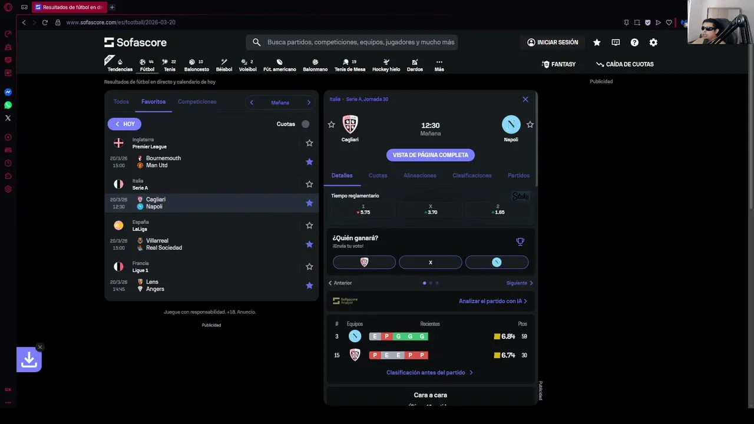Open the help question mark icon
This screenshot has height=424, width=754.
tap(634, 42)
